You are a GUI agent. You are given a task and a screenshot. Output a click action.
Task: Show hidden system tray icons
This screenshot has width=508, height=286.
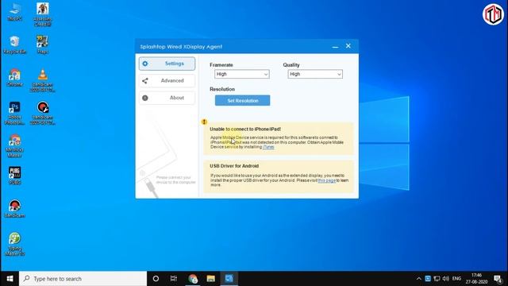[418, 279]
